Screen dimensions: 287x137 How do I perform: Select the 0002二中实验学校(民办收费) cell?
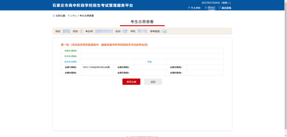(x=98, y=67)
